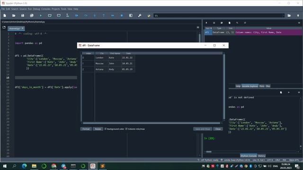Click the '10.05.21' date cell
The width and height of the screenshot is (303, 170).
pos(128,63)
